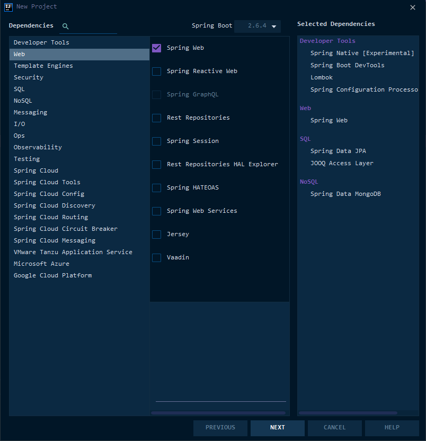Enable Spring HATEOAS checkbox

point(157,188)
